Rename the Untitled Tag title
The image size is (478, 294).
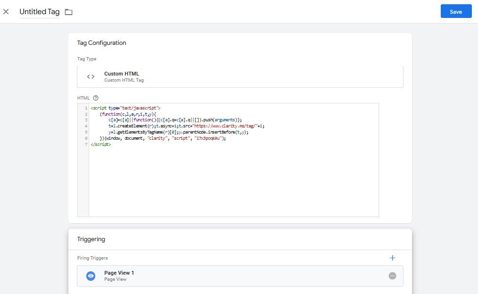coord(39,12)
